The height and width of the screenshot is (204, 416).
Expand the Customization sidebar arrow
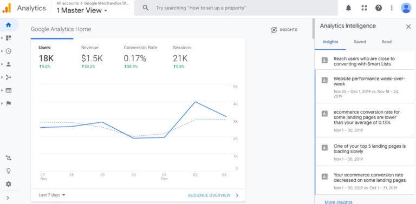(2, 38)
